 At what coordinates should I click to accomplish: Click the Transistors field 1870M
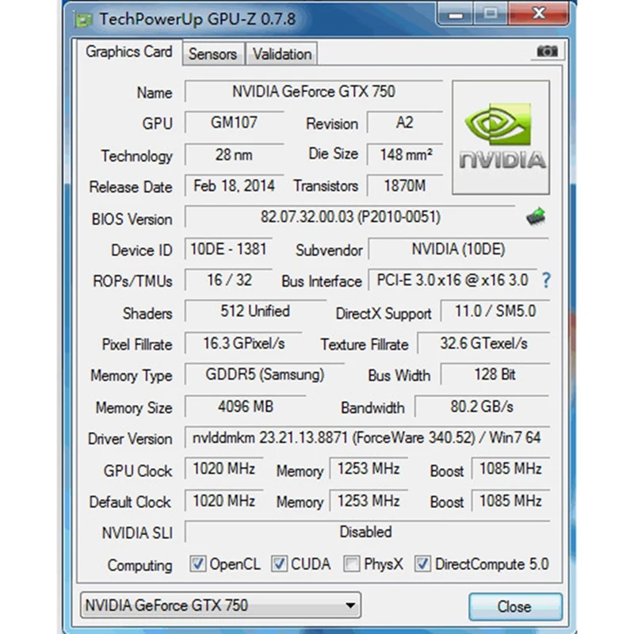405,186
